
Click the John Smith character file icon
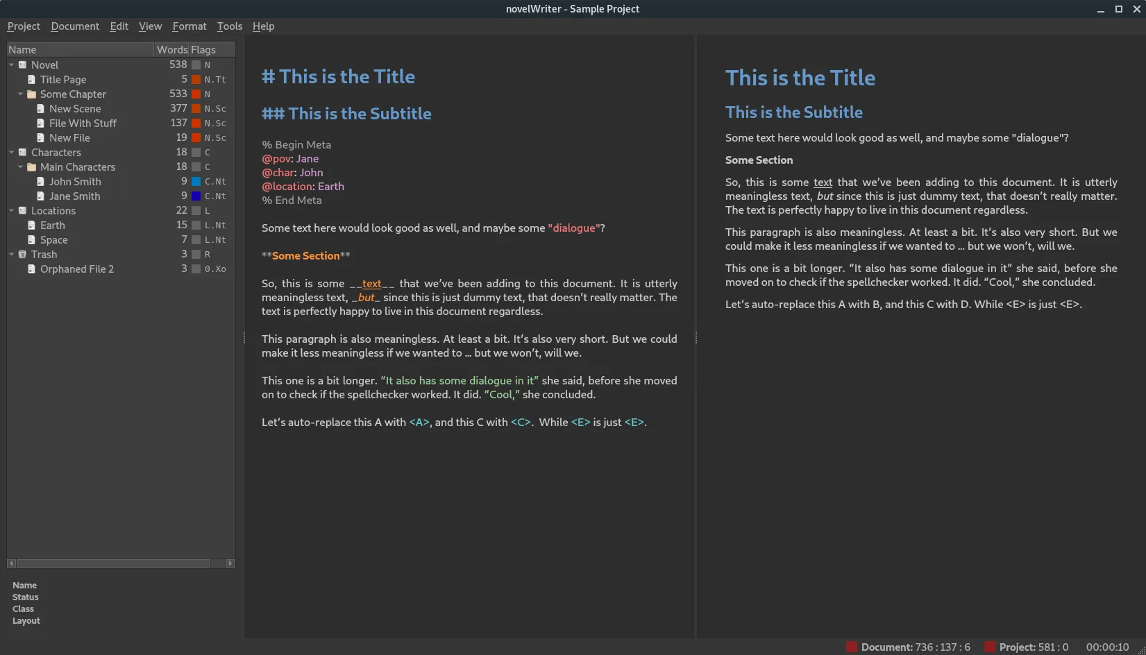(40, 181)
